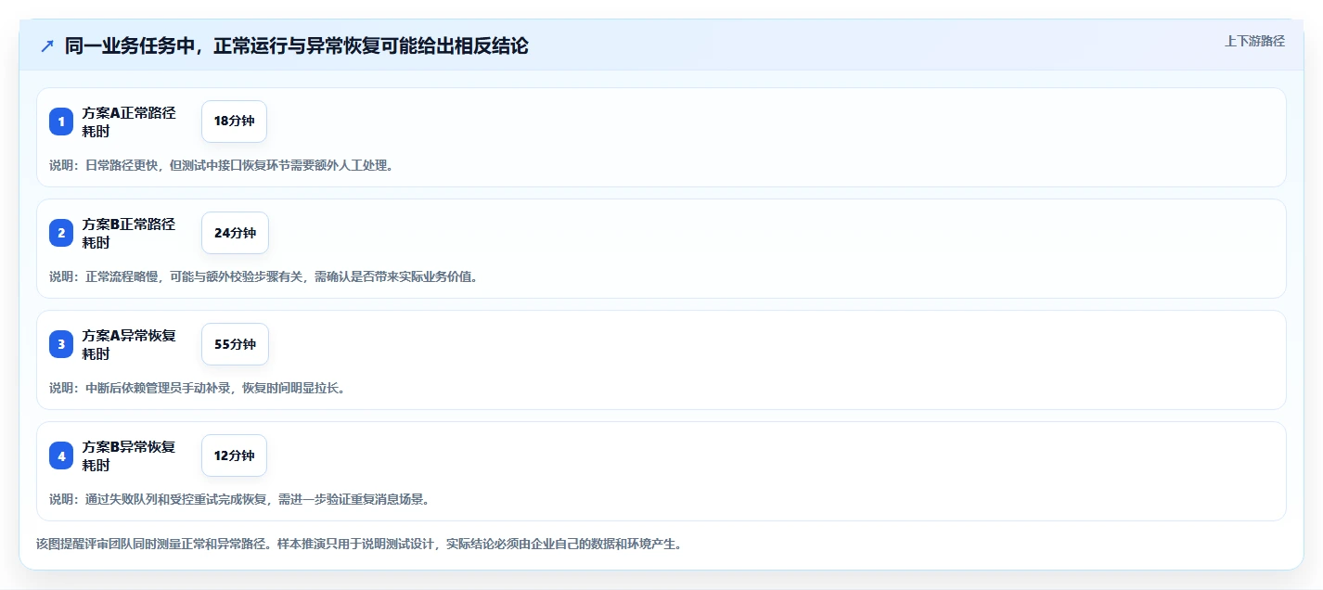Click the 12分钟 value pill
Screen dimensions: 1323x590
click(x=234, y=455)
